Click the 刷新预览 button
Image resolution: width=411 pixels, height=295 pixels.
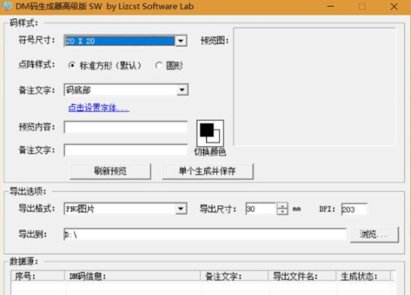pyautogui.click(x=110, y=171)
